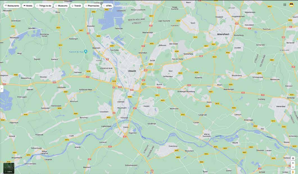This screenshot has width=298, height=174.
Task: Click the Rhenen town label
Action: point(286,142)
